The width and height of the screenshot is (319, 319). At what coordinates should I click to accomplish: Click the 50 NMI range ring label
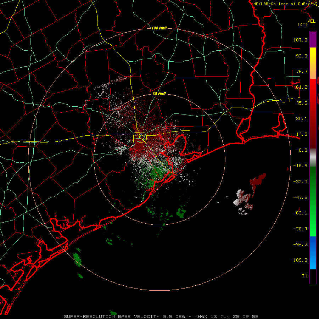click(159, 94)
